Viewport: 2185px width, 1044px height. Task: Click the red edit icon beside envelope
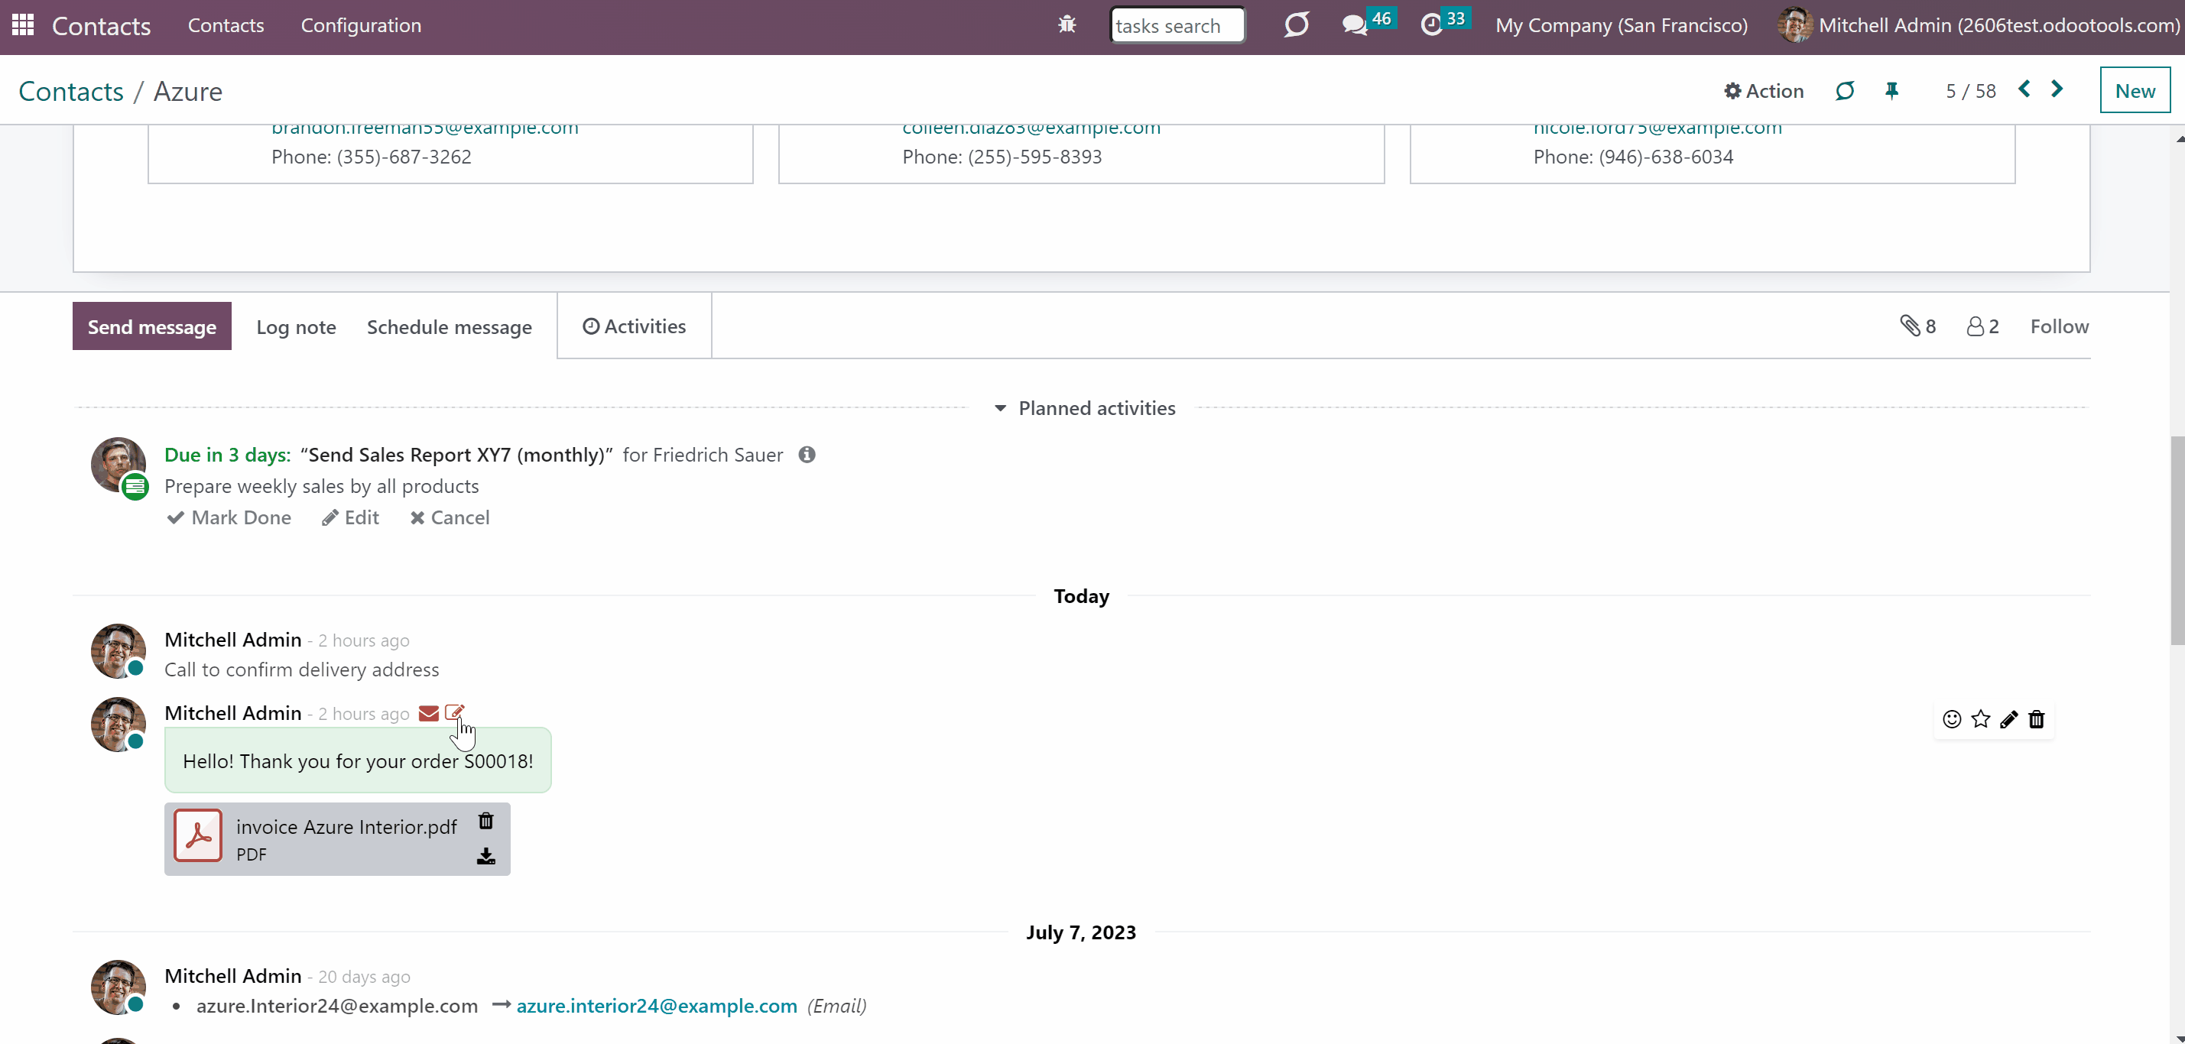click(x=455, y=713)
